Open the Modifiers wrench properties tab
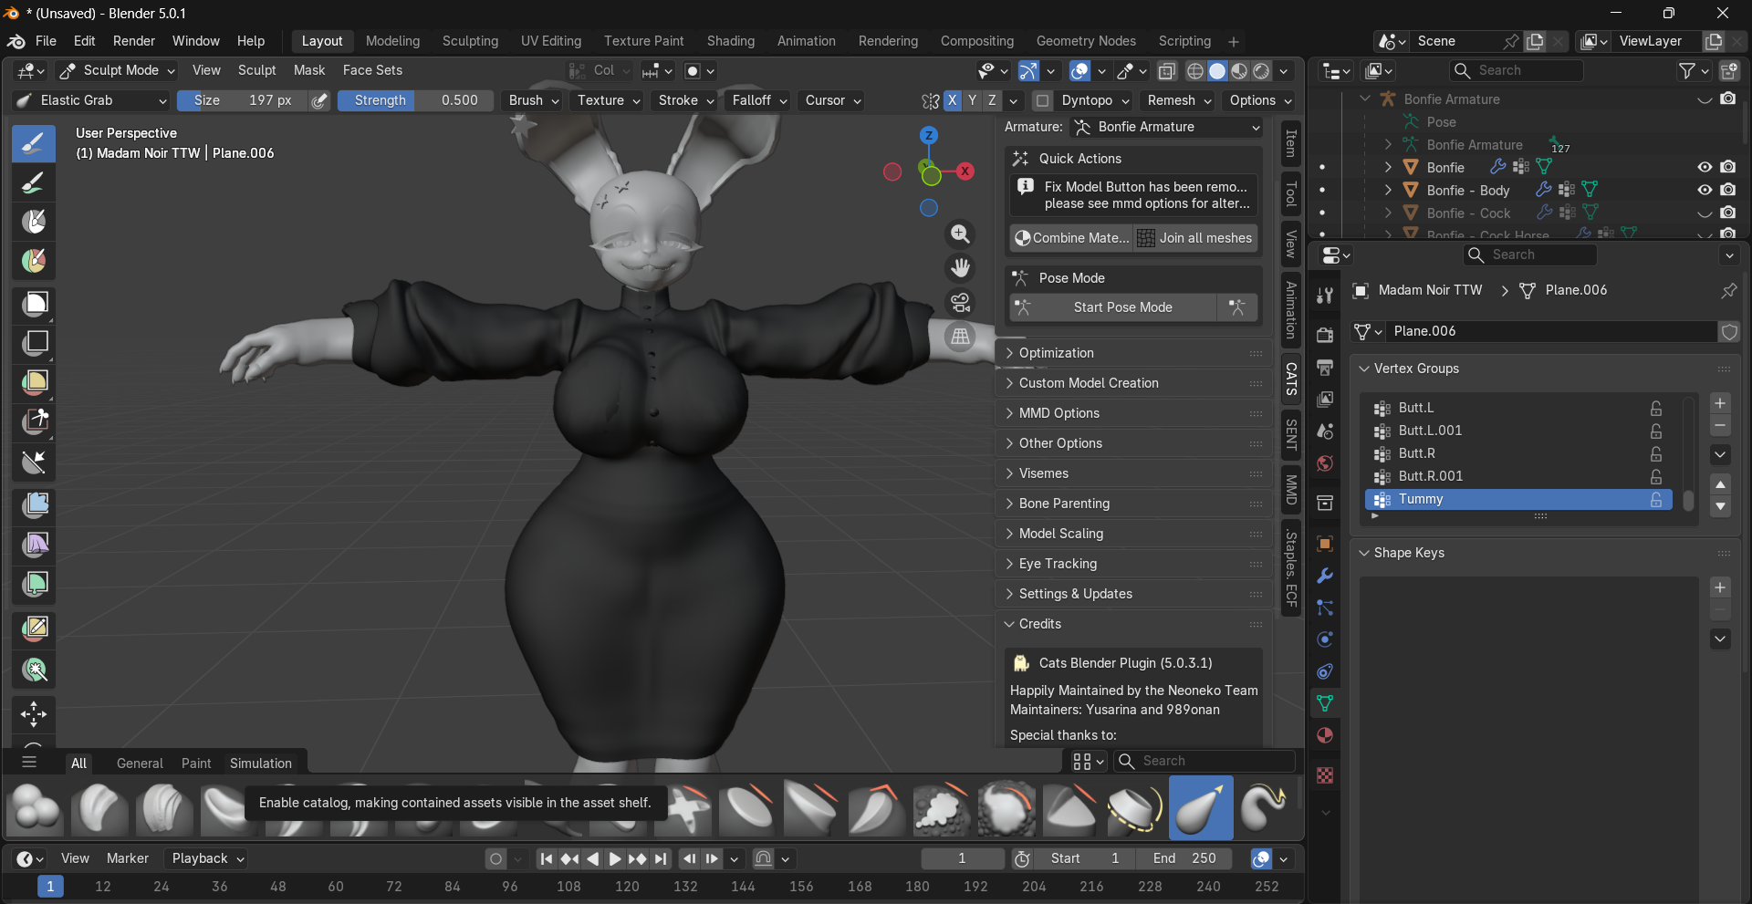 (1325, 576)
